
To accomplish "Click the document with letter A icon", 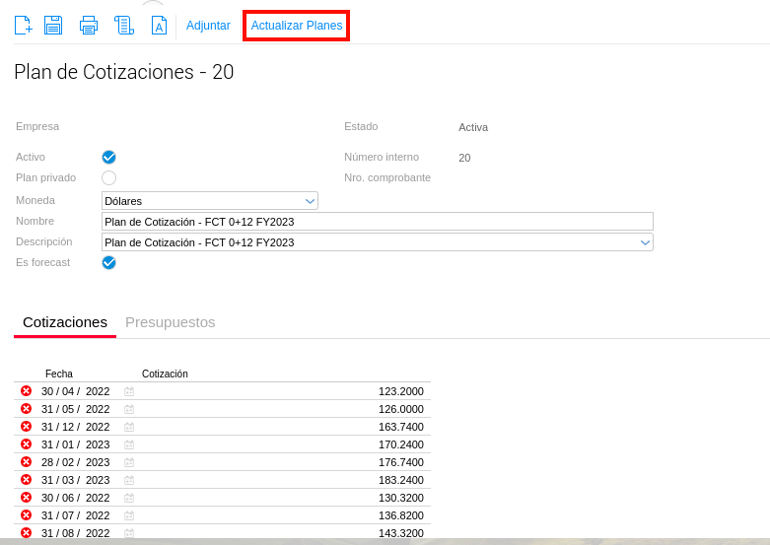I will pyautogui.click(x=159, y=26).
